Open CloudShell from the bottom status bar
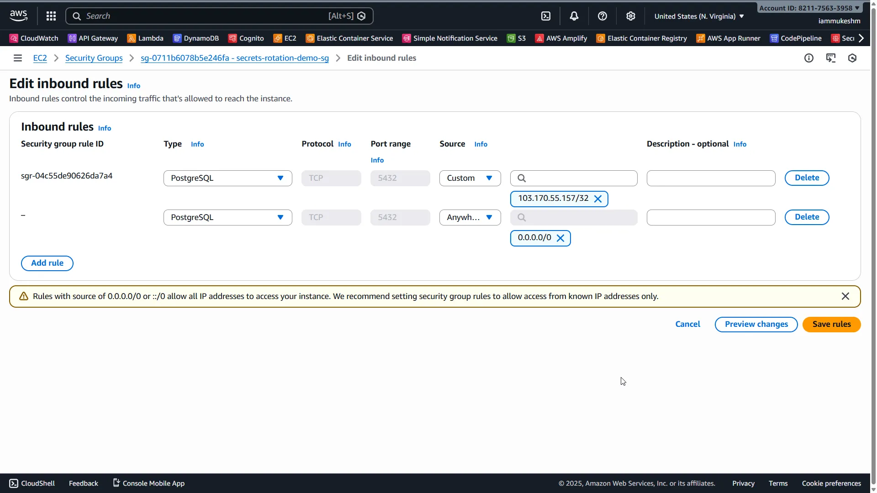The image size is (877, 493). (32, 483)
